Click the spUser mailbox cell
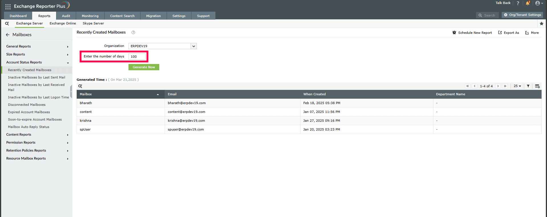 (121, 129)
